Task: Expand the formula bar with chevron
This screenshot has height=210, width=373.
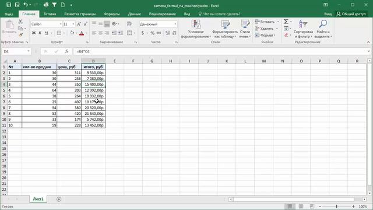Action: pyautogui.click(x=368, y=51)
